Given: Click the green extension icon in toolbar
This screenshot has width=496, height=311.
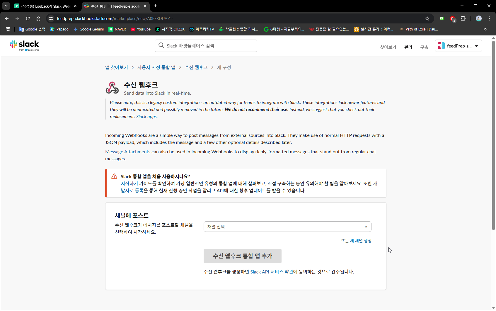Looking at the screenshot, I should [x=442, y=18].
